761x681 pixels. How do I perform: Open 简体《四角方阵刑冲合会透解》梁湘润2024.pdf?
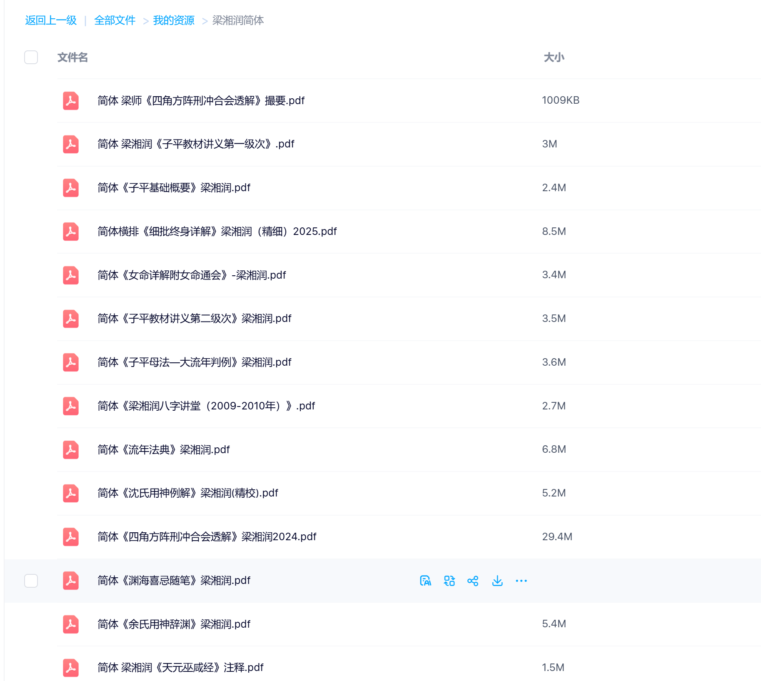coord(207,537)
